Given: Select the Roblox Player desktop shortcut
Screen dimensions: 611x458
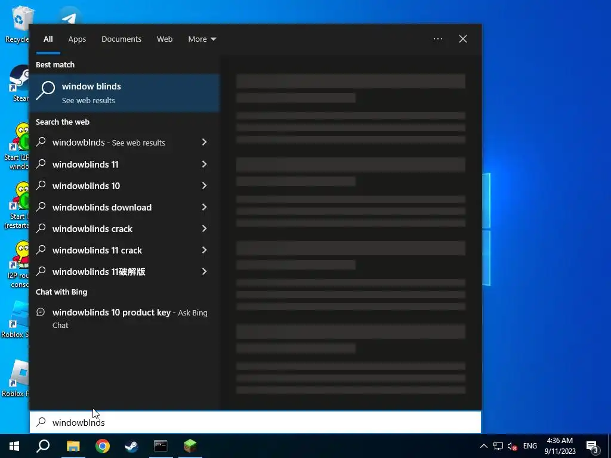Looking at the screenshot, I should pyautogui.click(x=16, y=379).
